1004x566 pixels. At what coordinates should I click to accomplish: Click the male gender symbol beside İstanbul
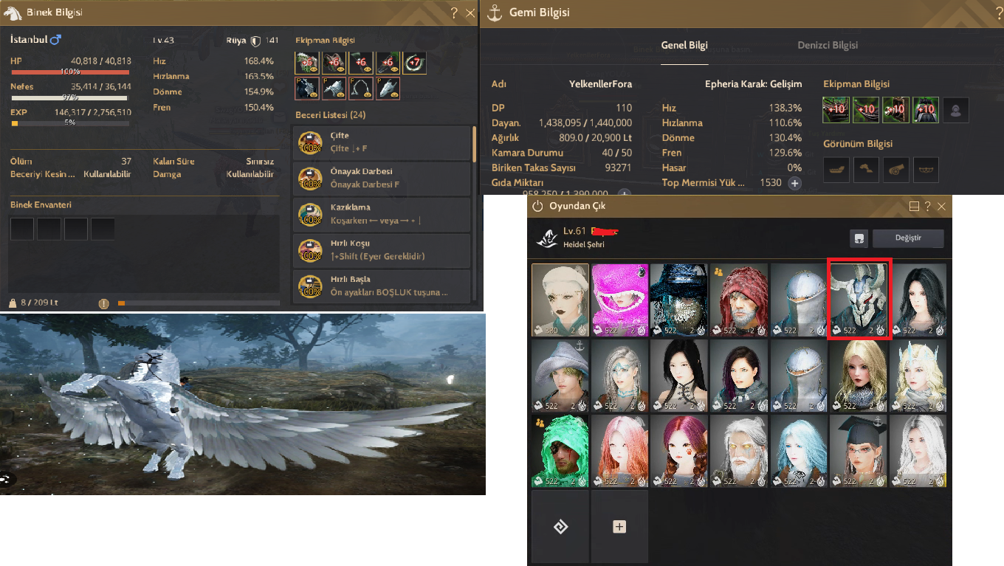pyautogui.click(x=55, y=40)
